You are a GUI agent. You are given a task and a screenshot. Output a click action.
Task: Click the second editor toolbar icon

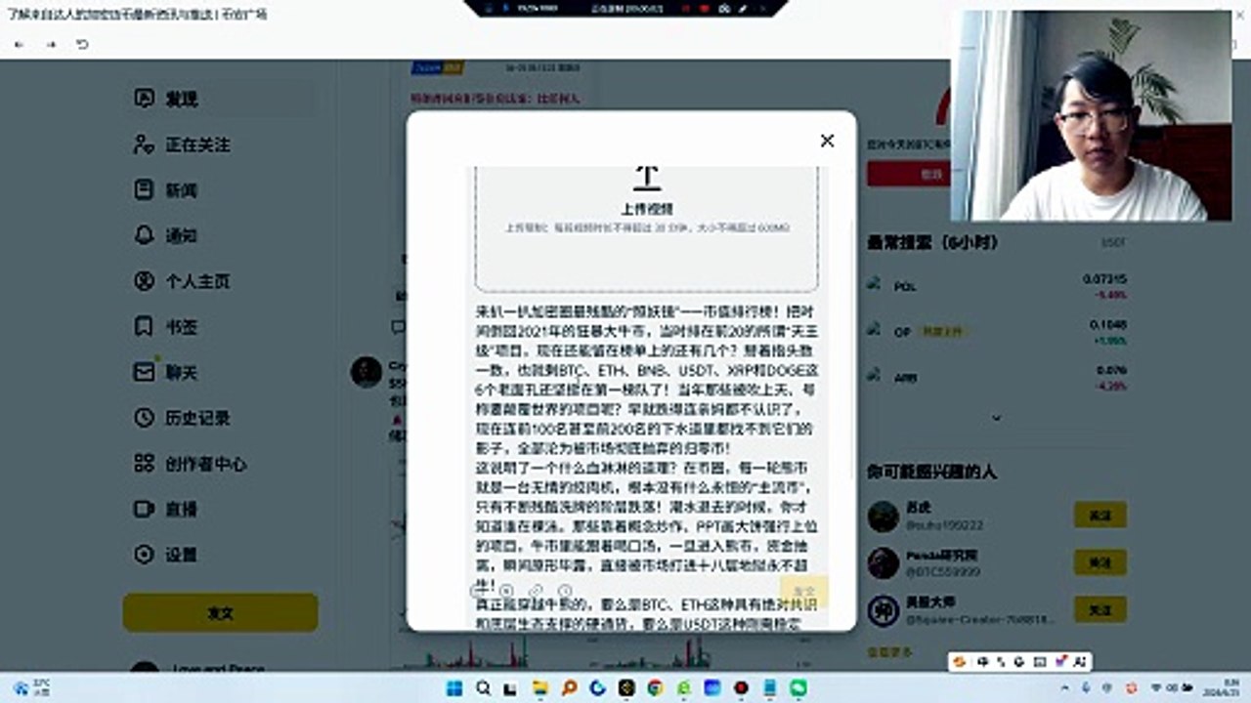point(506,591)
